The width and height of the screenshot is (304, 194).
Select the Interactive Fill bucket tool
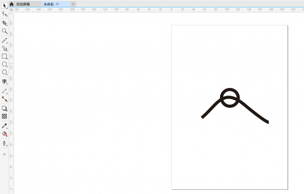pyautogui.click(x=4, y=134)
